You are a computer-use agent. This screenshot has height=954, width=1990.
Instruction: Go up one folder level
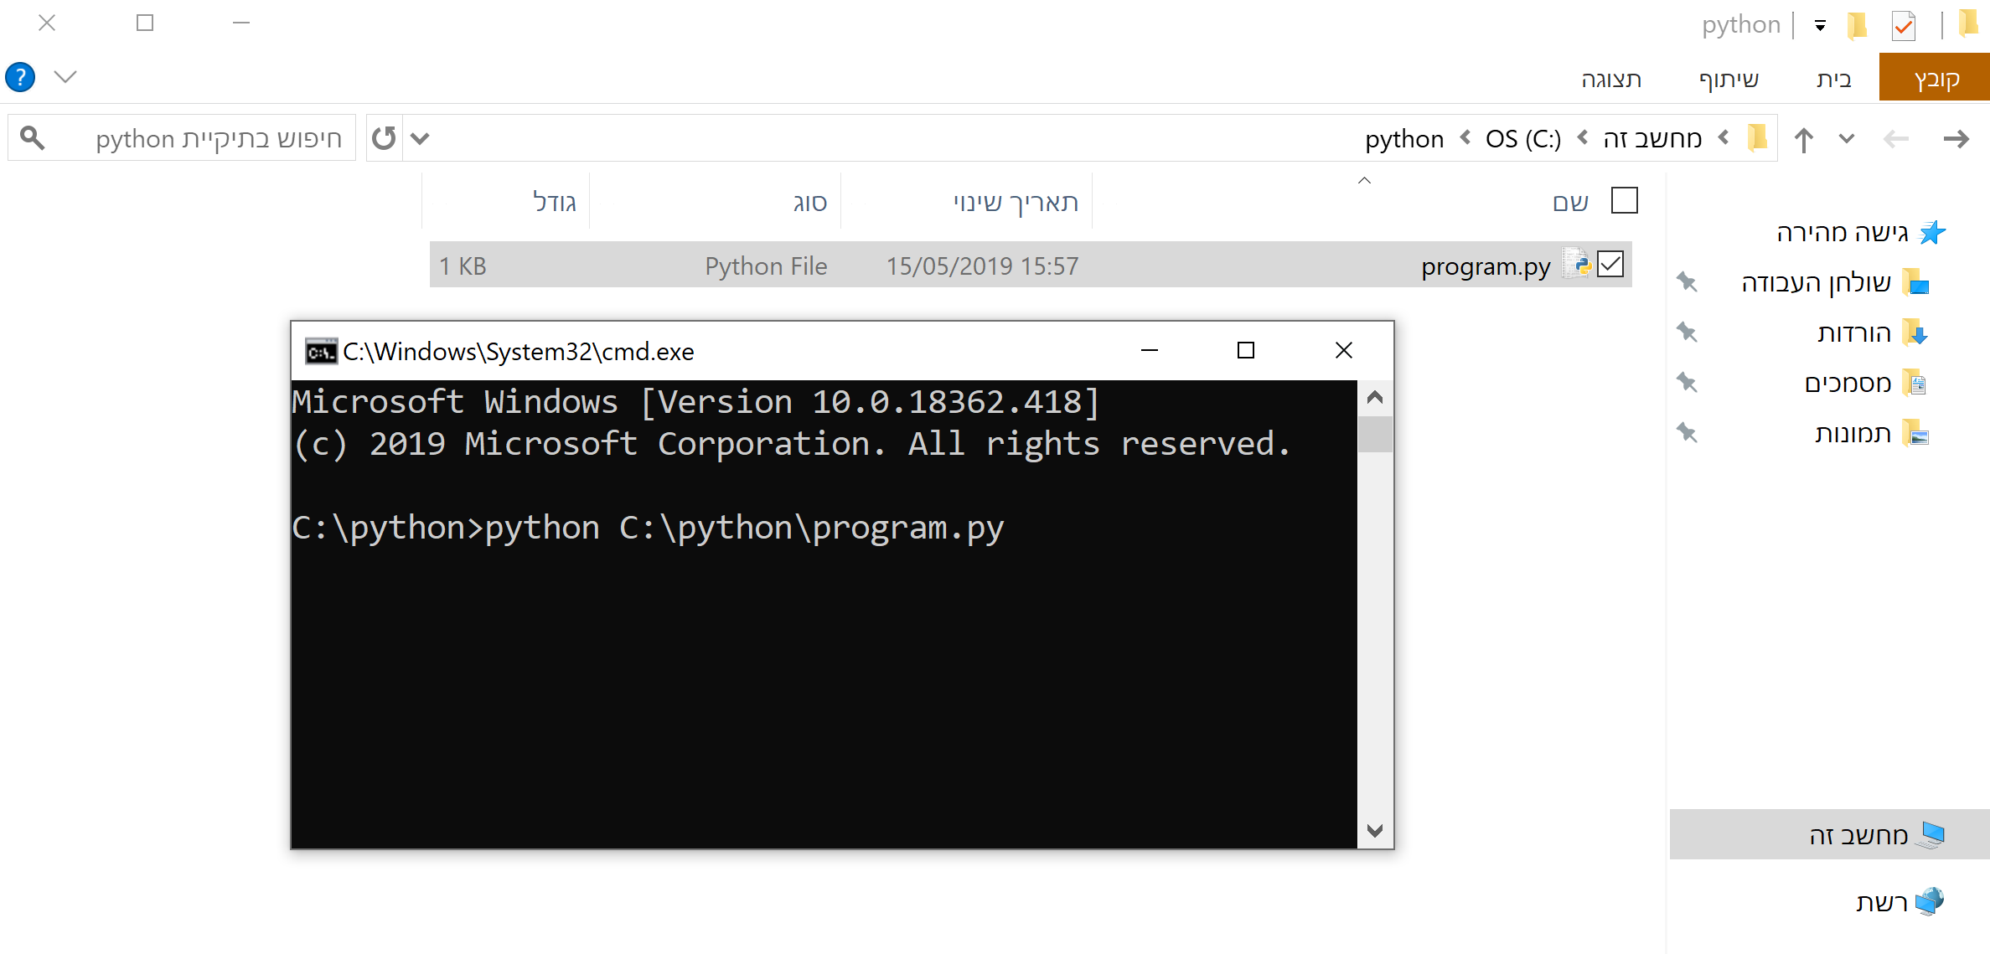coord(1803,139)
